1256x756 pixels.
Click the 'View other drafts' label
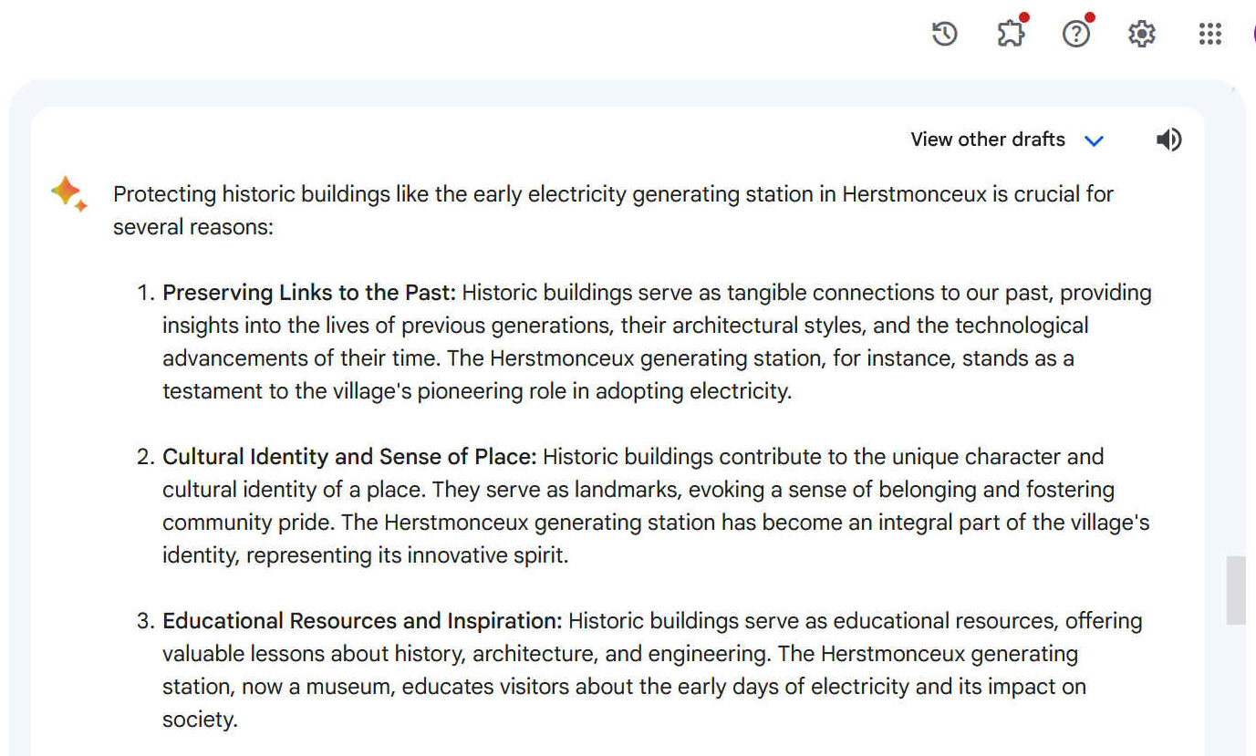987,140
